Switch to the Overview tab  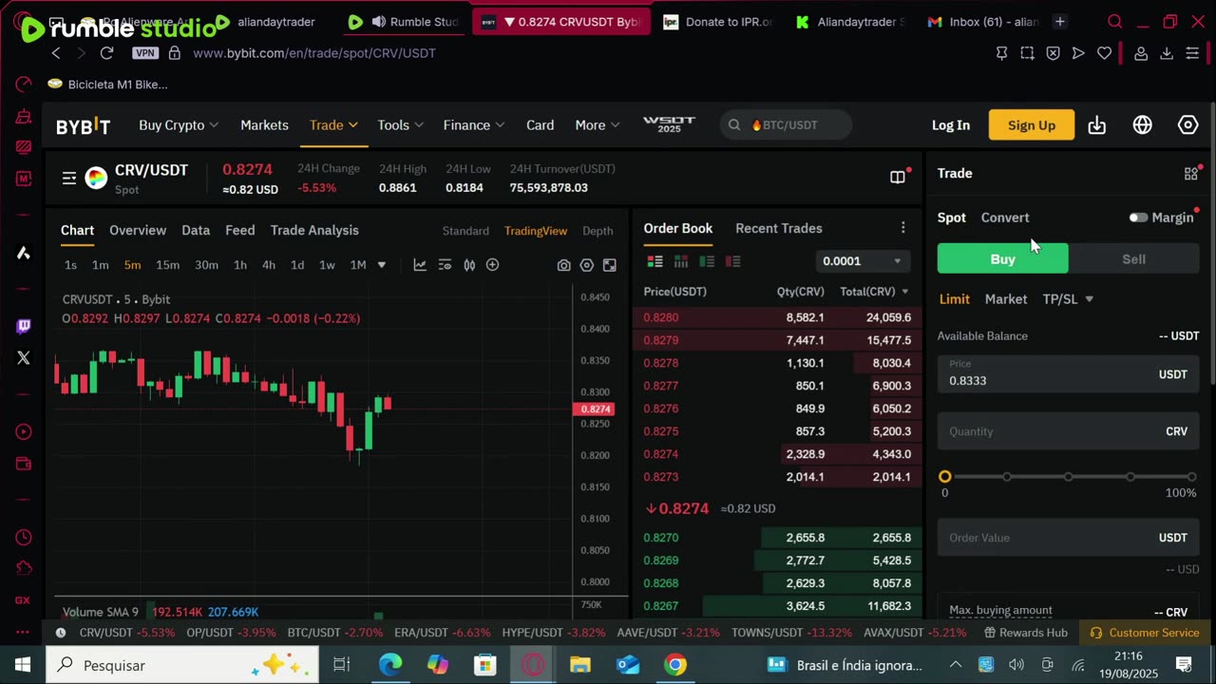click(138, 230)
